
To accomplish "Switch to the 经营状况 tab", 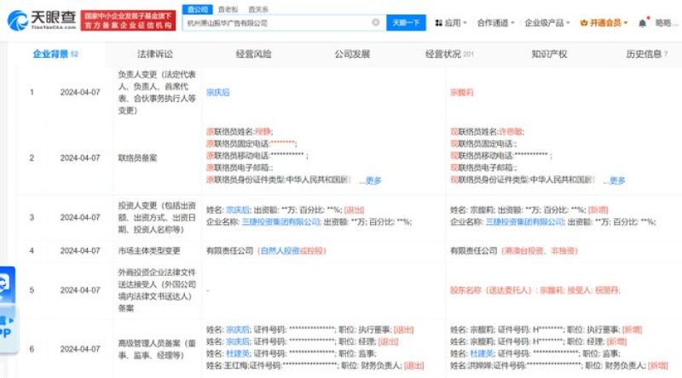I will coord(449,54).
